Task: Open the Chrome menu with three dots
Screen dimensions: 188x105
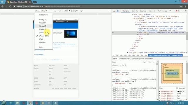Action: (186, 6)
